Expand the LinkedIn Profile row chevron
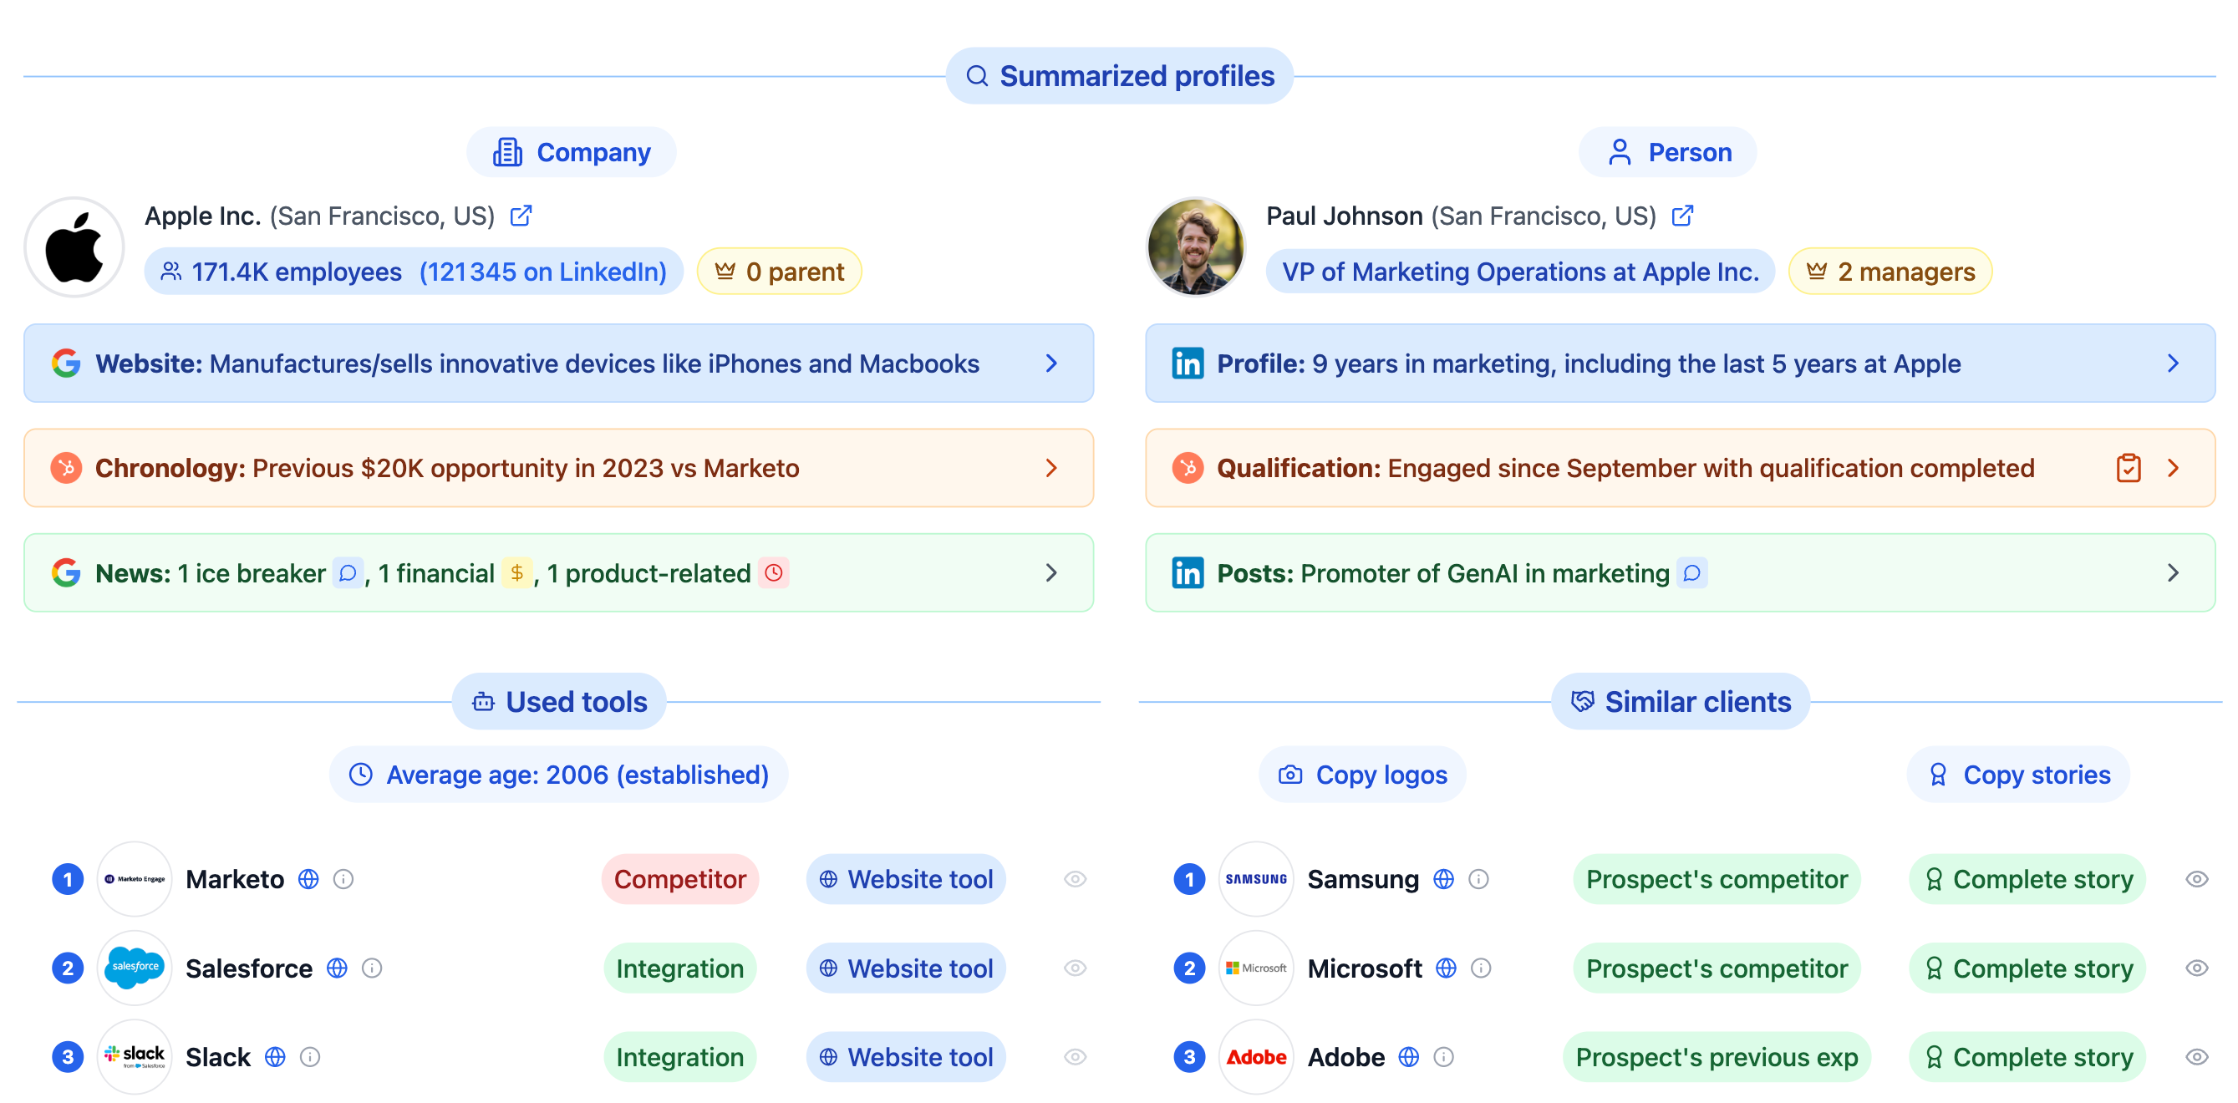The height and width of the screenshot is (1103, 2238). tap(2173, 363)
